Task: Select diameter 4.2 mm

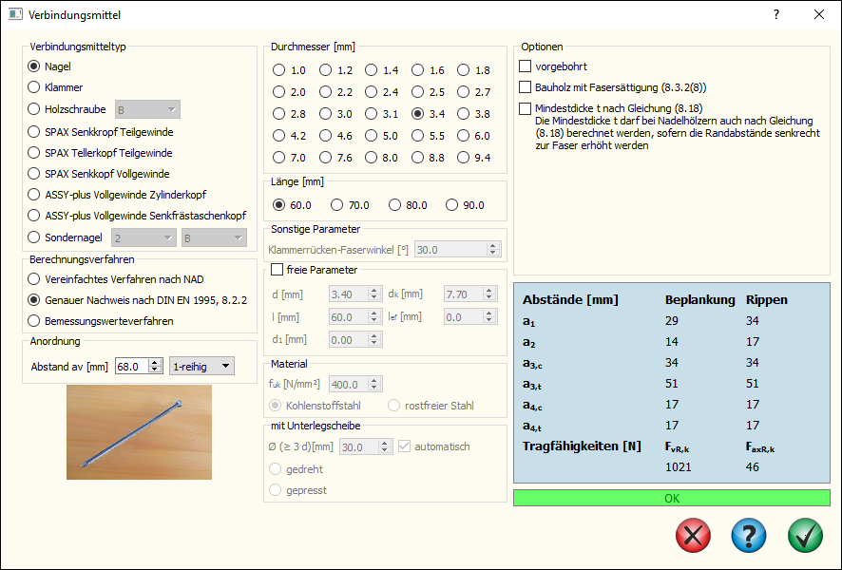Action: click(x=278, y=136)
